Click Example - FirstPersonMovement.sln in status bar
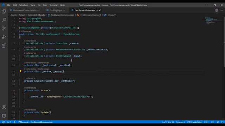 pos(36,122)
